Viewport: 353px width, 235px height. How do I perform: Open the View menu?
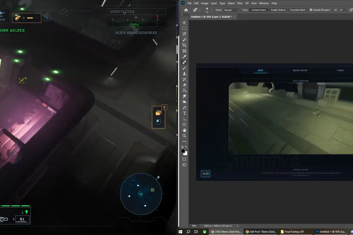254,3
